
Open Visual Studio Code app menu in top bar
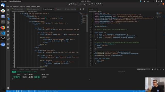click(x=15, y=1)
